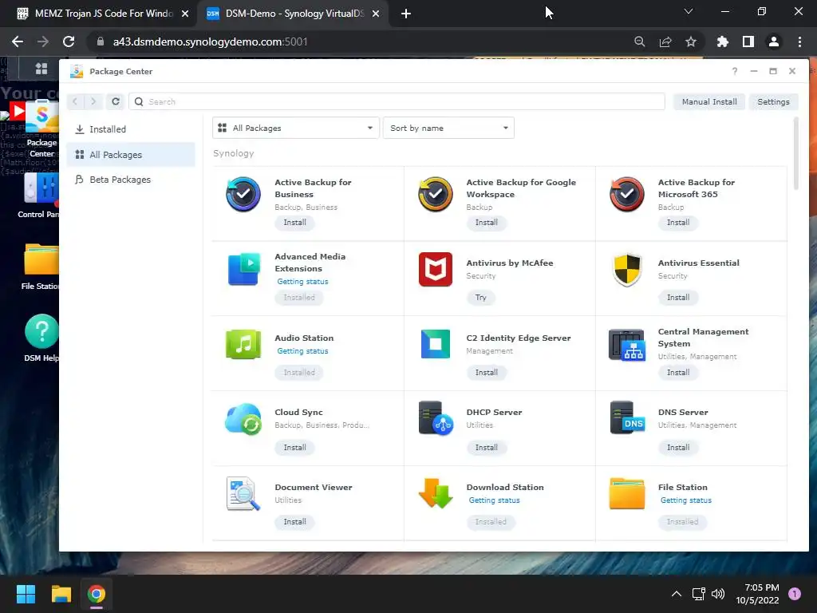
Task: Click Manual Install button
Action: click(709, 101)
